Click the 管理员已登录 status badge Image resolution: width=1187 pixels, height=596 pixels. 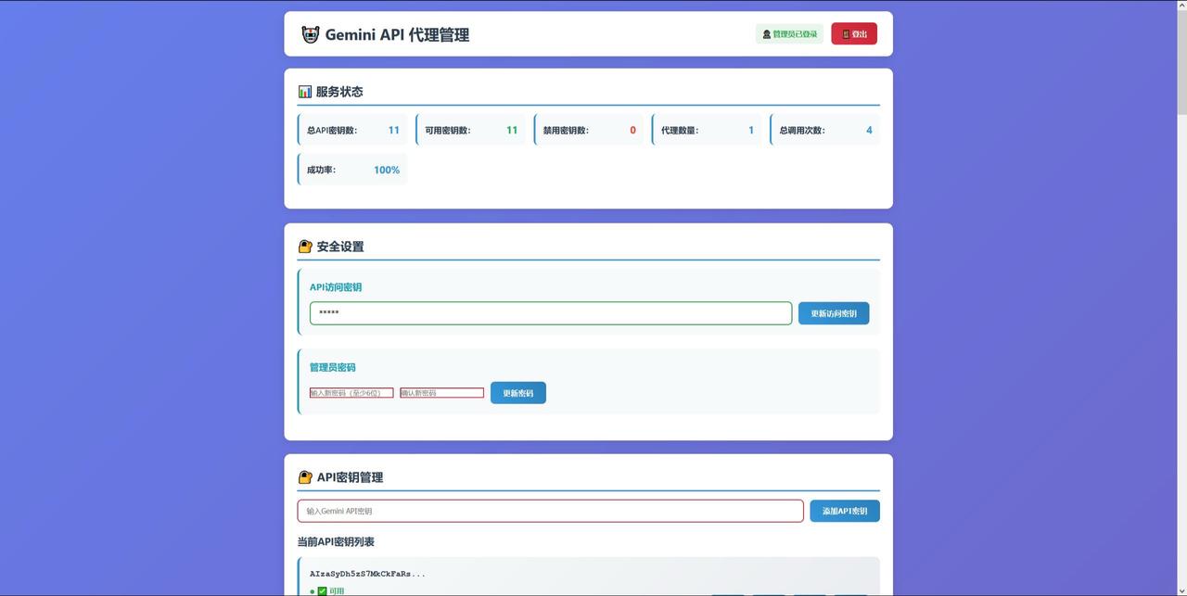click(x=789, y=34)
